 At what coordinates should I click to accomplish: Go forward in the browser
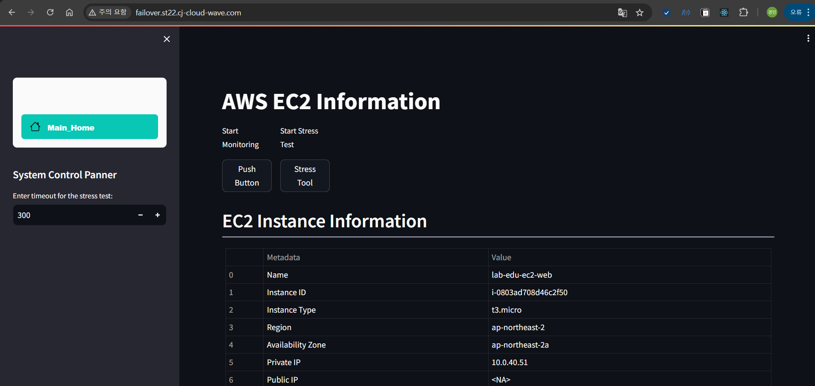31,12
